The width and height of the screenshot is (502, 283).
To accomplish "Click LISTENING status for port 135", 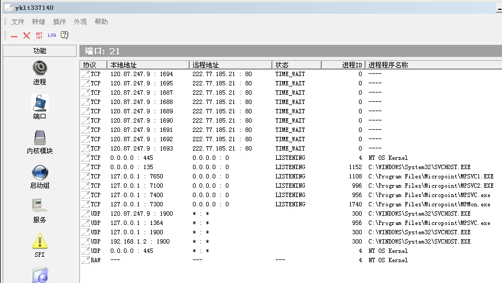I will (x=290, y=167).
